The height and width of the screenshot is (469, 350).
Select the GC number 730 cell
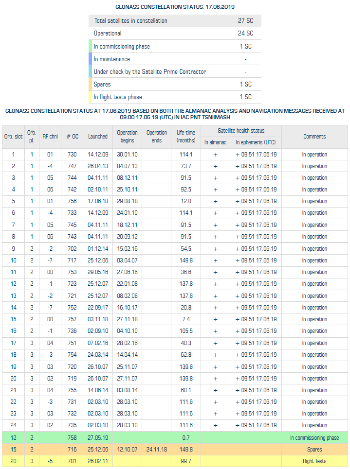coord(72,155)
